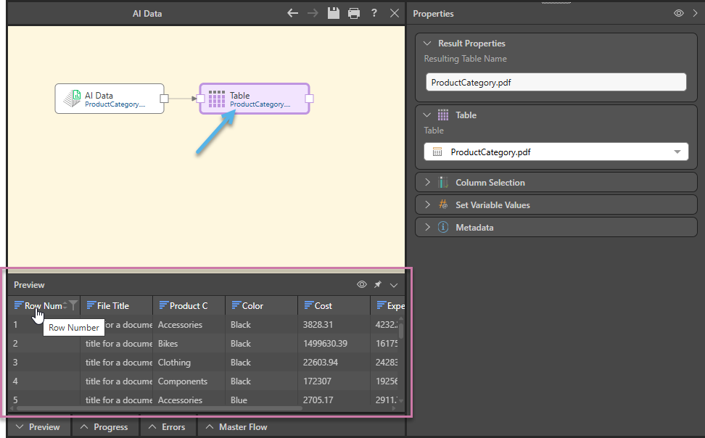Click the back arrow in AI Data header
This screenshot has height=438, width=705.
tap(292, 13)
